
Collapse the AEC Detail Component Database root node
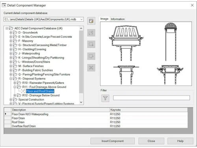[7, 28]
